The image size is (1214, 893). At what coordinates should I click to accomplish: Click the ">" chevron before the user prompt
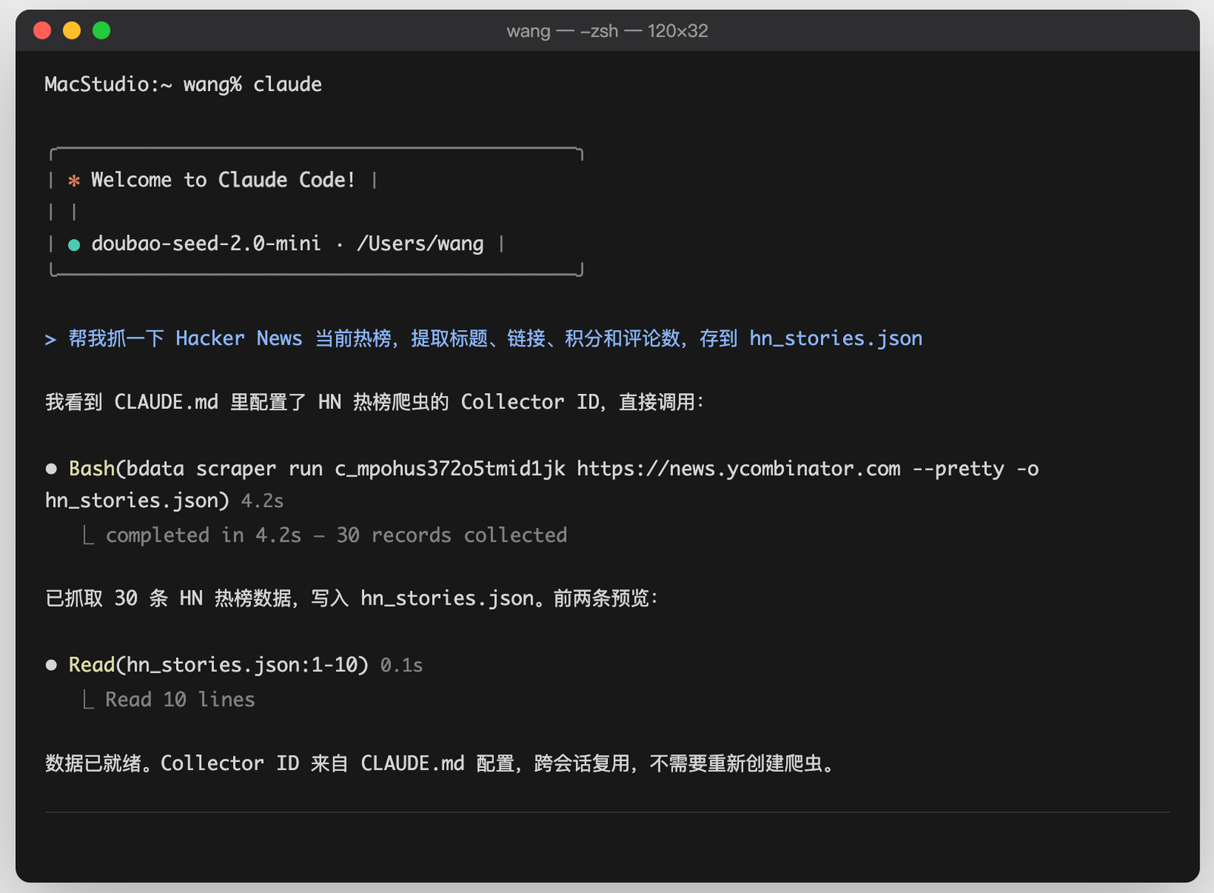(50, 339)
